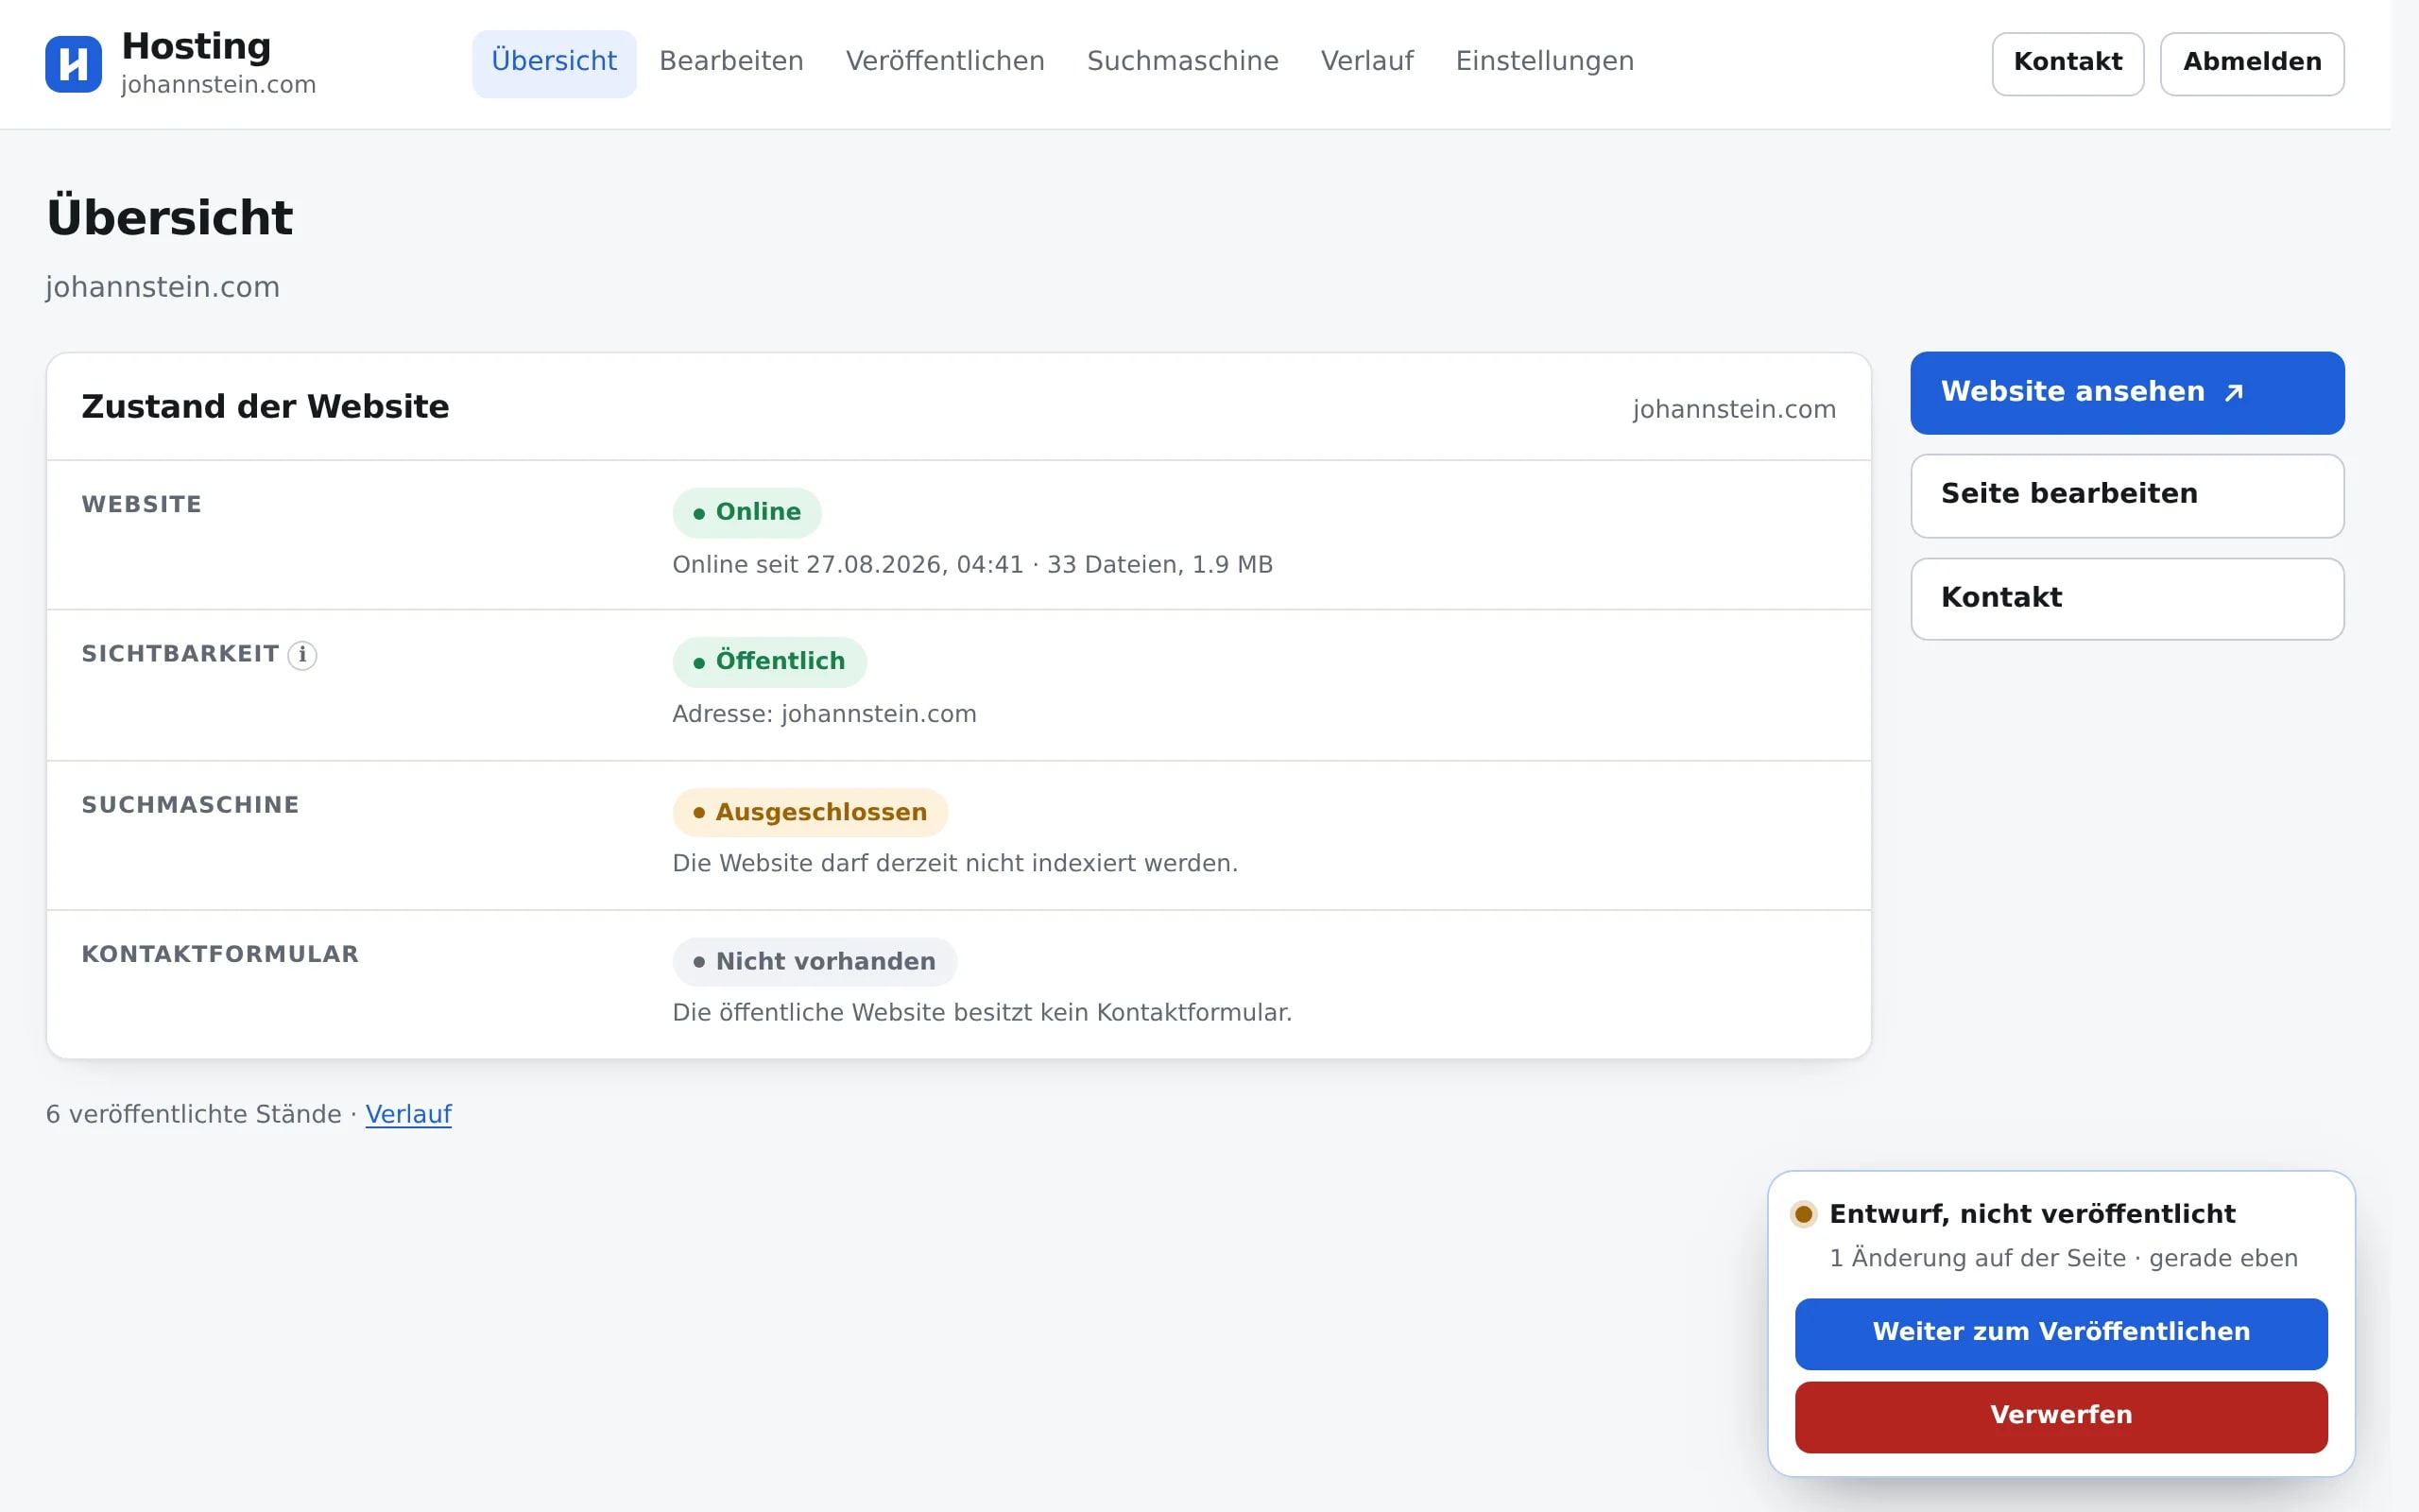The image size is (2419, 1512).
Task: Click the Online status badge
Action: 746,512
